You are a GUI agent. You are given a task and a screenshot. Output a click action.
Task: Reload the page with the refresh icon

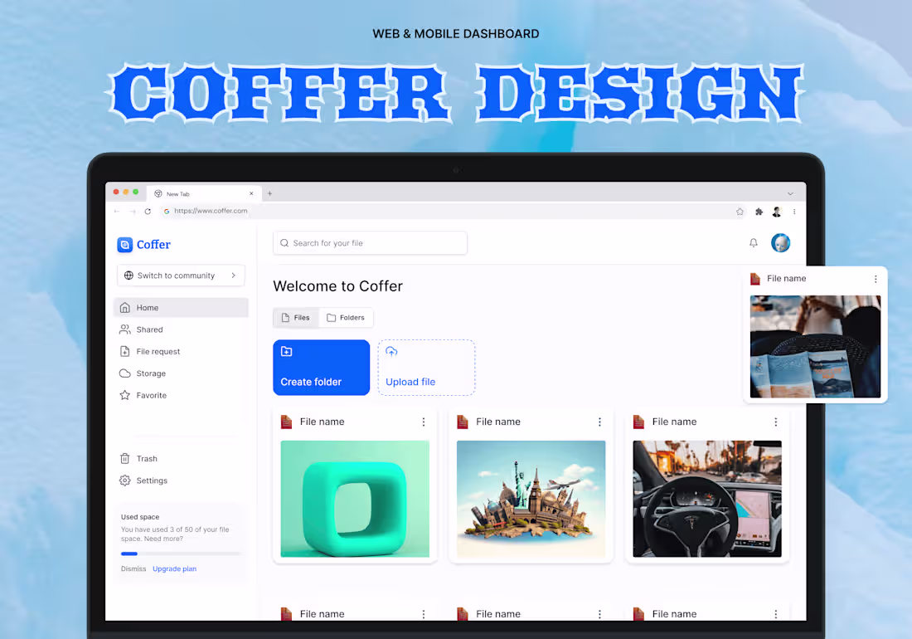148,211
